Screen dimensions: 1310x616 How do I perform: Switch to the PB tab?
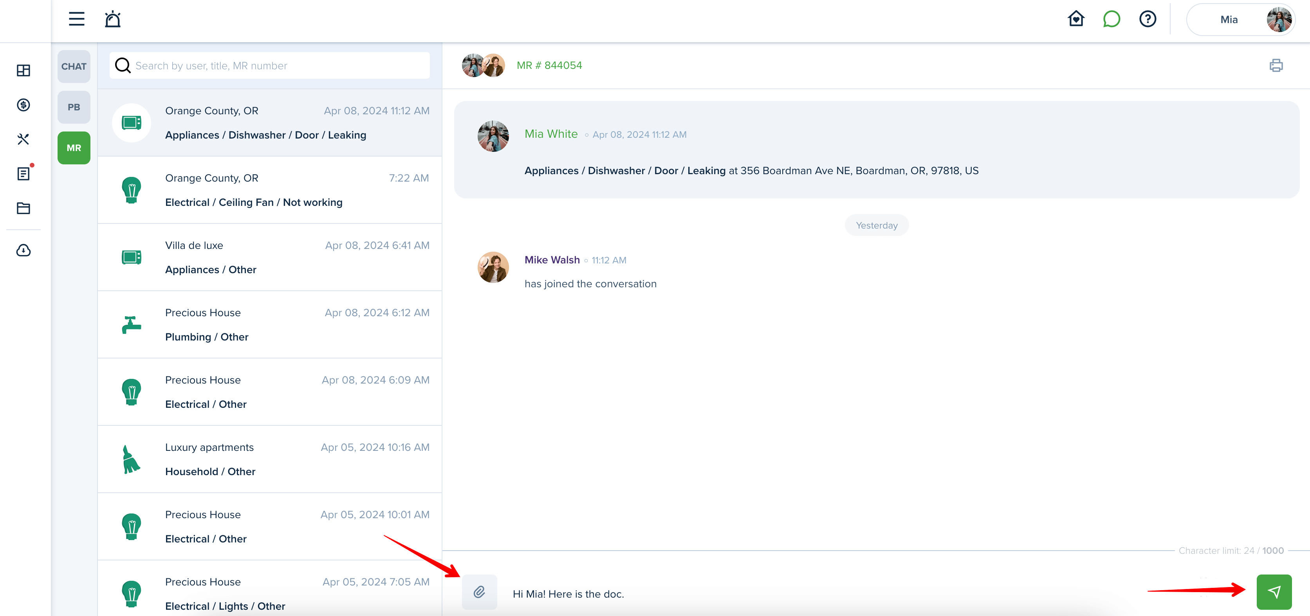tap(74, 107)
